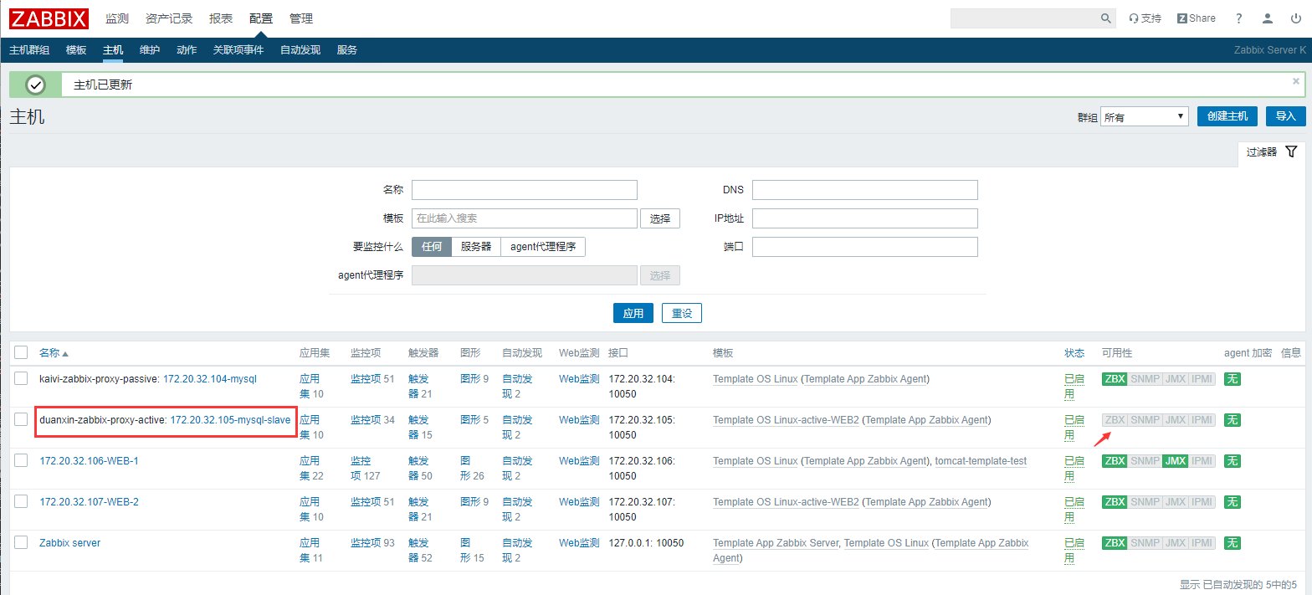Open 监控项 127 for 172.20.32.106-WEB-1

(365, 468)
